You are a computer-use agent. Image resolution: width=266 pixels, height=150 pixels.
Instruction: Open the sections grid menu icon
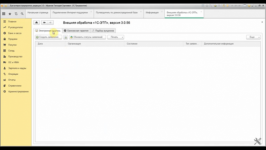click(4, 14)
